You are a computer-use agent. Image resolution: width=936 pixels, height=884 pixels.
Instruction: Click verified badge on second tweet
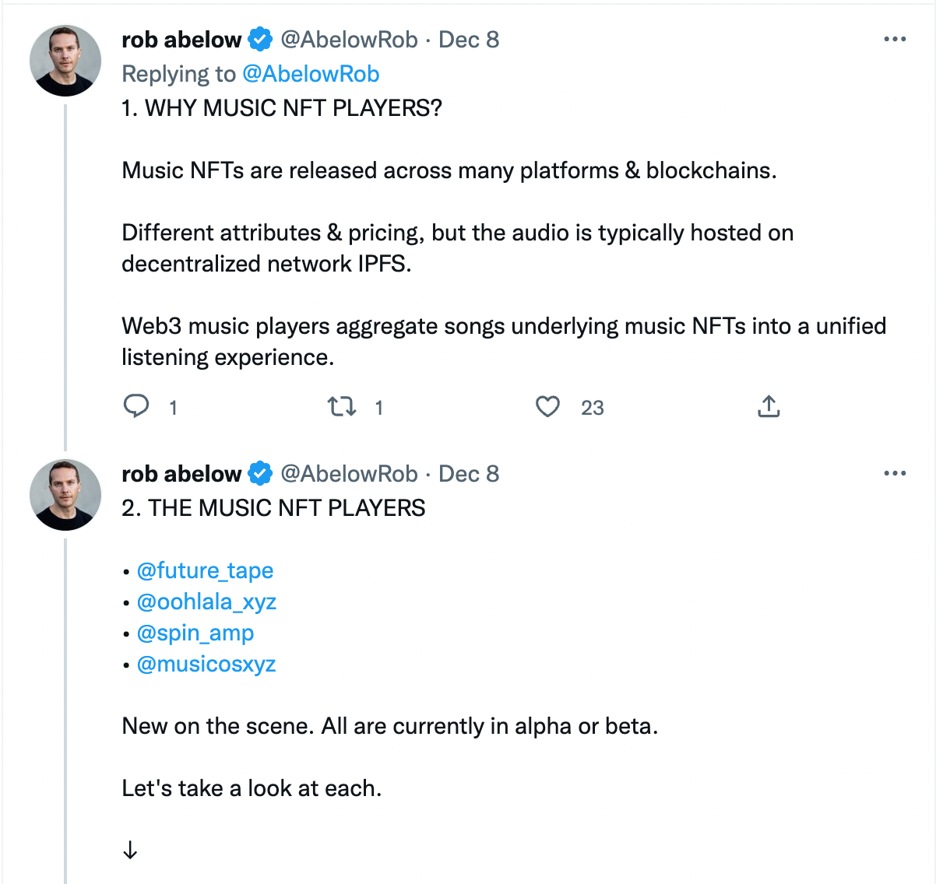[260, 473]
